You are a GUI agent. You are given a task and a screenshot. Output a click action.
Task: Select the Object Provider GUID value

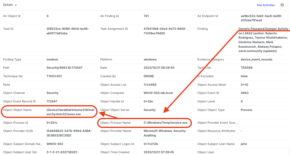[68, 133]
